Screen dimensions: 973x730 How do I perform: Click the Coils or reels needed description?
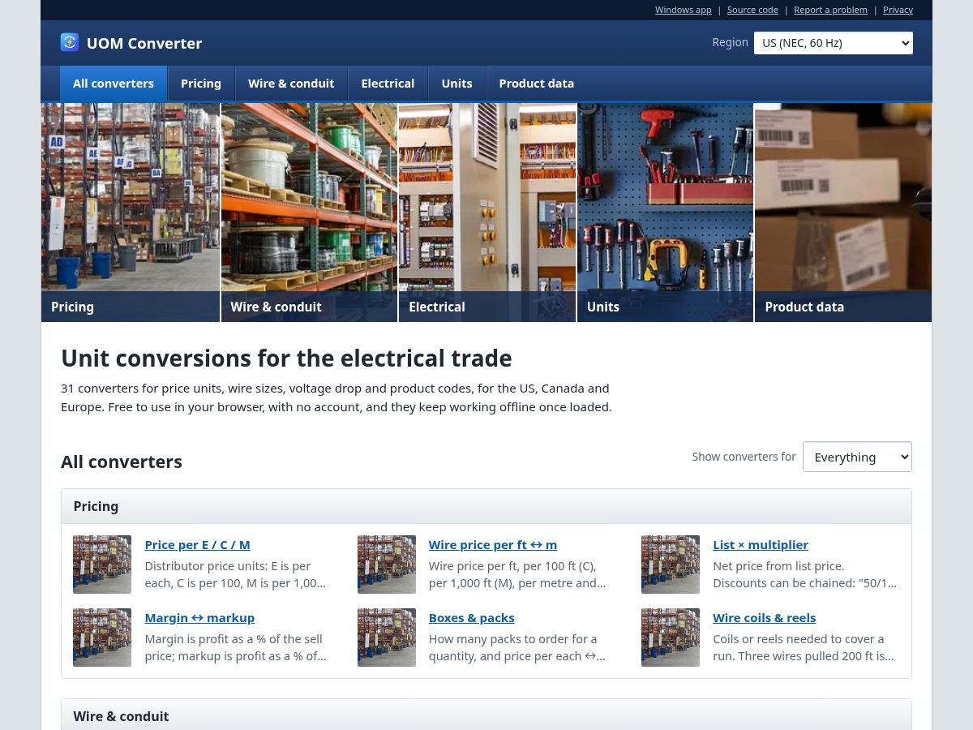pyautogui.click(x=804, y=647)
